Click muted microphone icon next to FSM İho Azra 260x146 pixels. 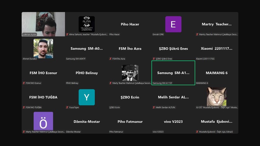[x=110, y=59]
